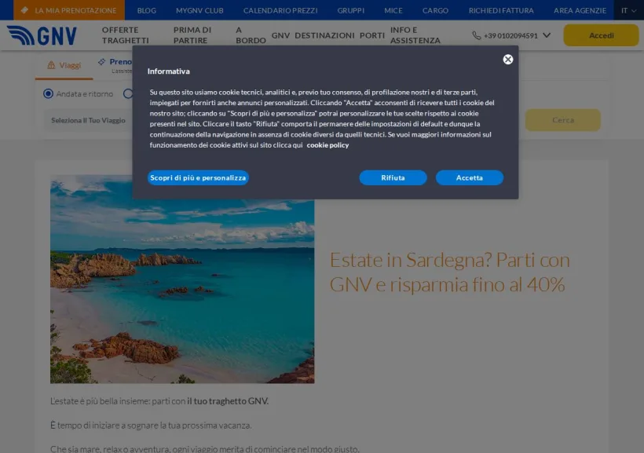Open the GNV menu item
This screenshot has width=644, height=453.
pos(280,35)
